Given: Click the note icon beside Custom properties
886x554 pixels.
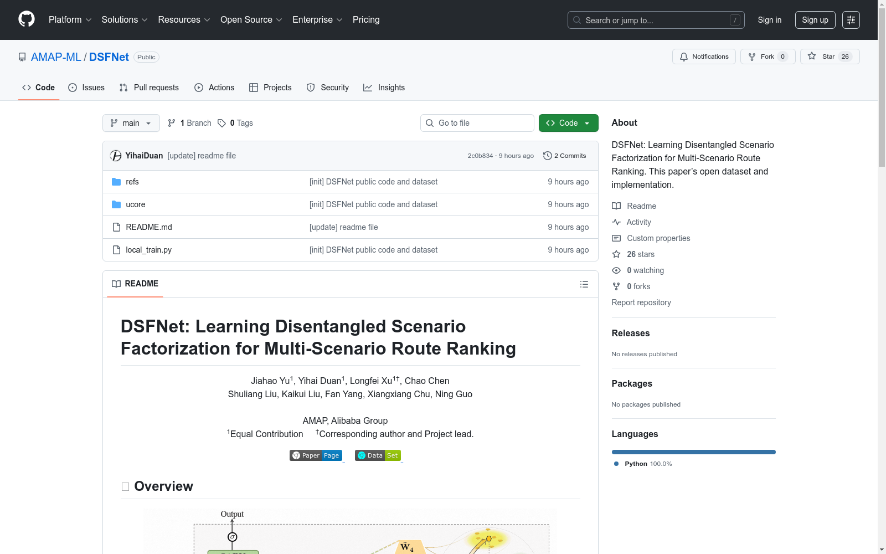Looking at the screenshot, I should tap(616, 238).
